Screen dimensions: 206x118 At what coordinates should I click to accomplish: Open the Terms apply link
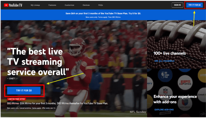[x=36, y=108]
